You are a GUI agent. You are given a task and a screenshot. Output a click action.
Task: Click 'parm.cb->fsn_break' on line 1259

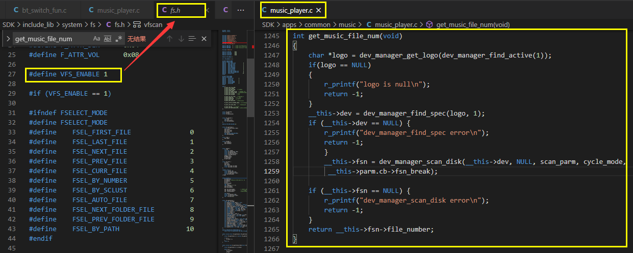pos(396,172)
